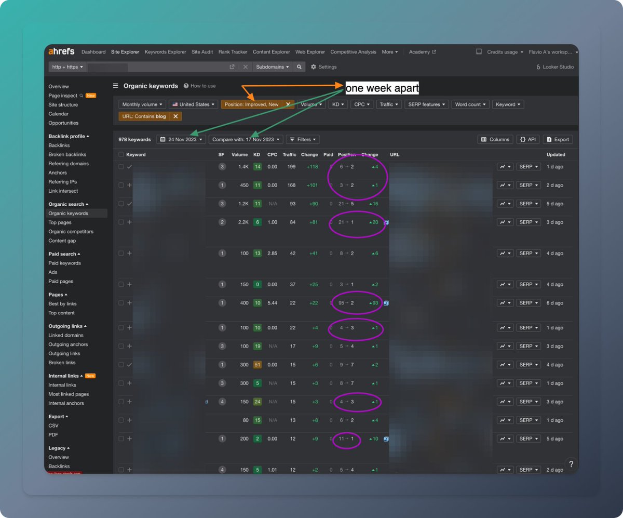Open the Compare with: 17 Nov 2023 dropdown

pyautogui.click(x=246, y=139)
